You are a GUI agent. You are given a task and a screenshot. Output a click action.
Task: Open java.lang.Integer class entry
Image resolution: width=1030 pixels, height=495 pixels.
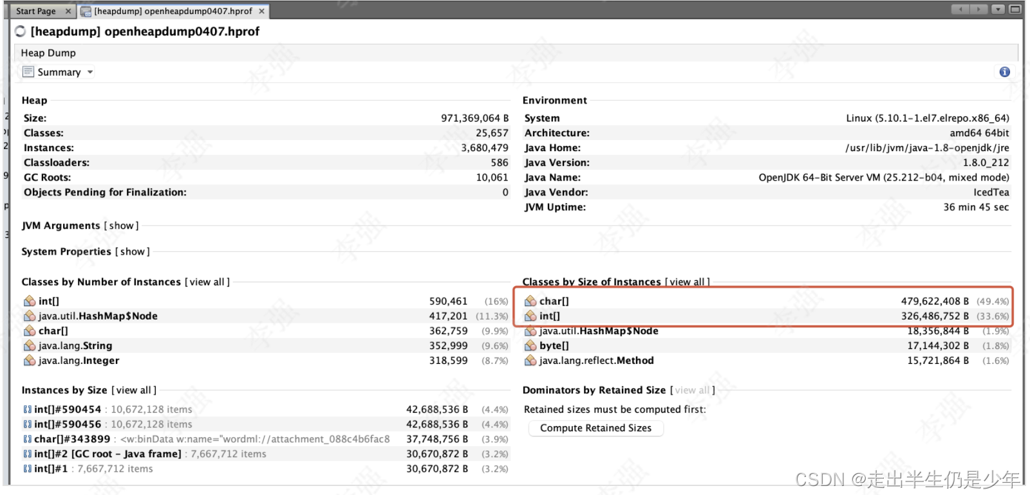click(79, 361)
